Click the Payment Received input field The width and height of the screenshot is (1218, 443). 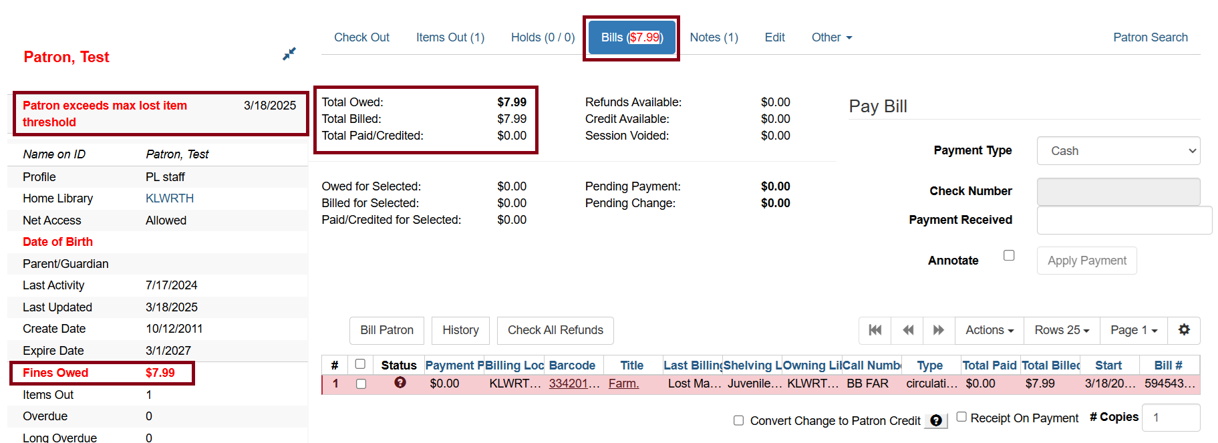coord(1124,220)
